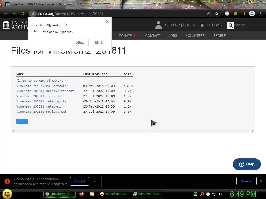Open VineMemz_201811_files.xml link
Screen dimensions: 266x199
39,96
